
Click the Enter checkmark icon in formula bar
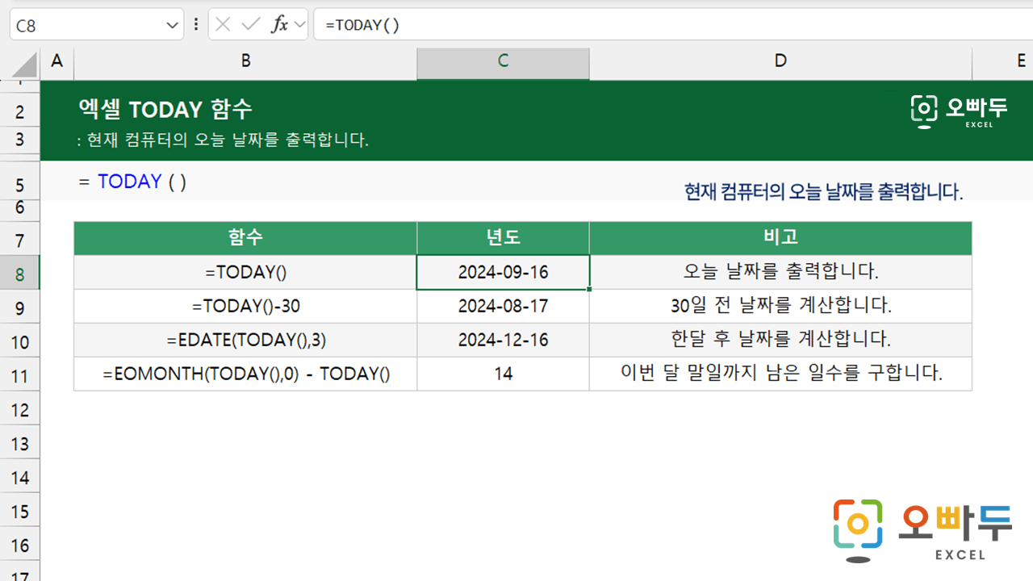pos(251,25)
